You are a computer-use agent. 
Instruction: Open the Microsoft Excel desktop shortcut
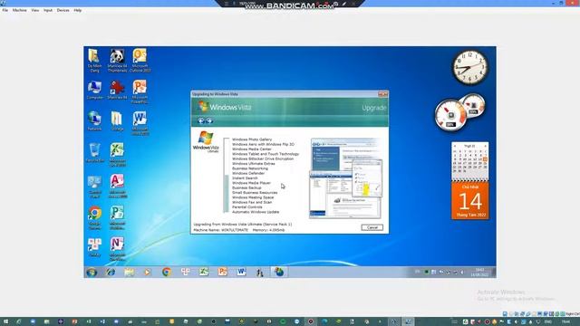pos(117,155)
